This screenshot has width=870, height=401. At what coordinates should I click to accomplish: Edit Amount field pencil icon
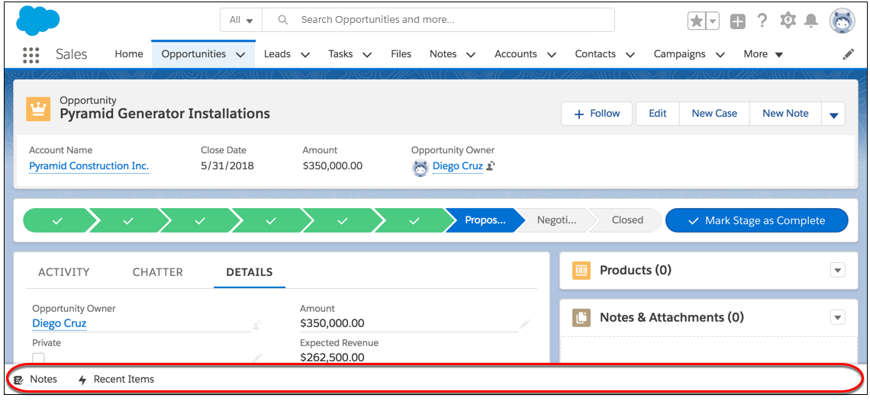tap(525, 323)
